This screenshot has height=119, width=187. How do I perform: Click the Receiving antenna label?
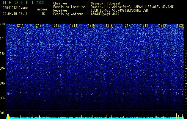[x=68, y=14]
